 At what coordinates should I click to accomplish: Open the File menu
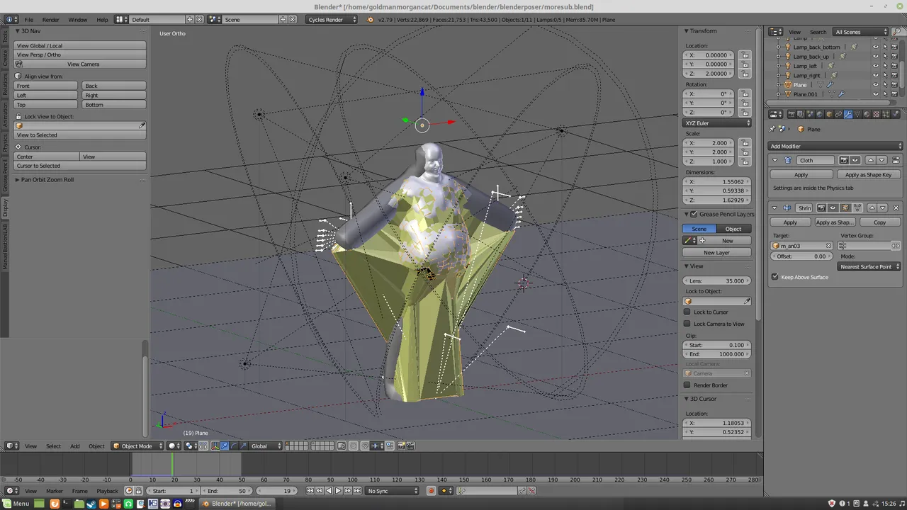coord(28,19)
